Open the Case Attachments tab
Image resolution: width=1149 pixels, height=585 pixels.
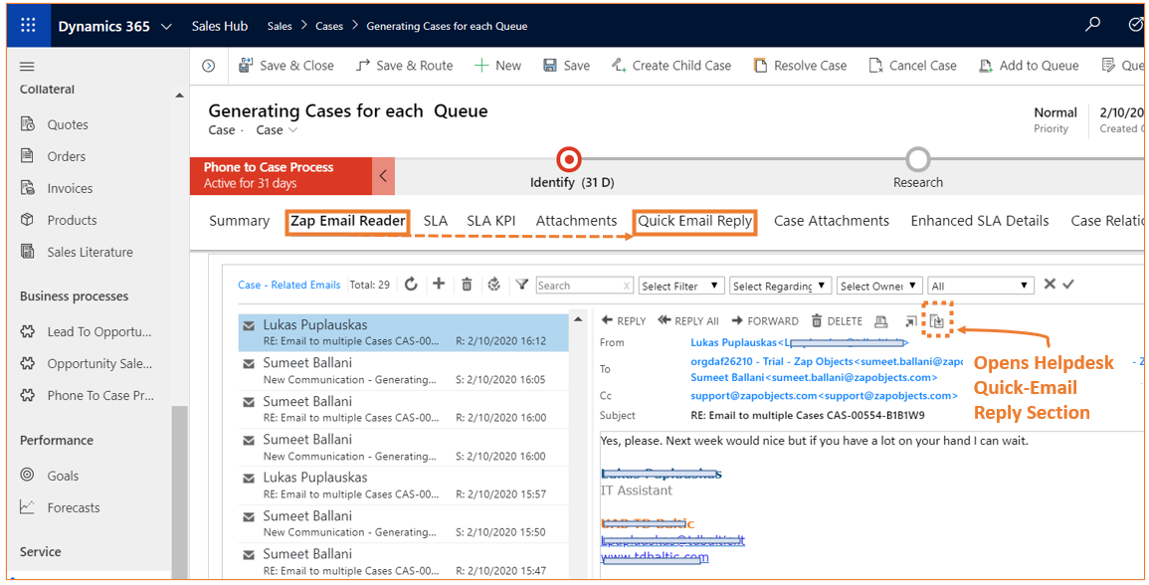(x=832, y=221)
